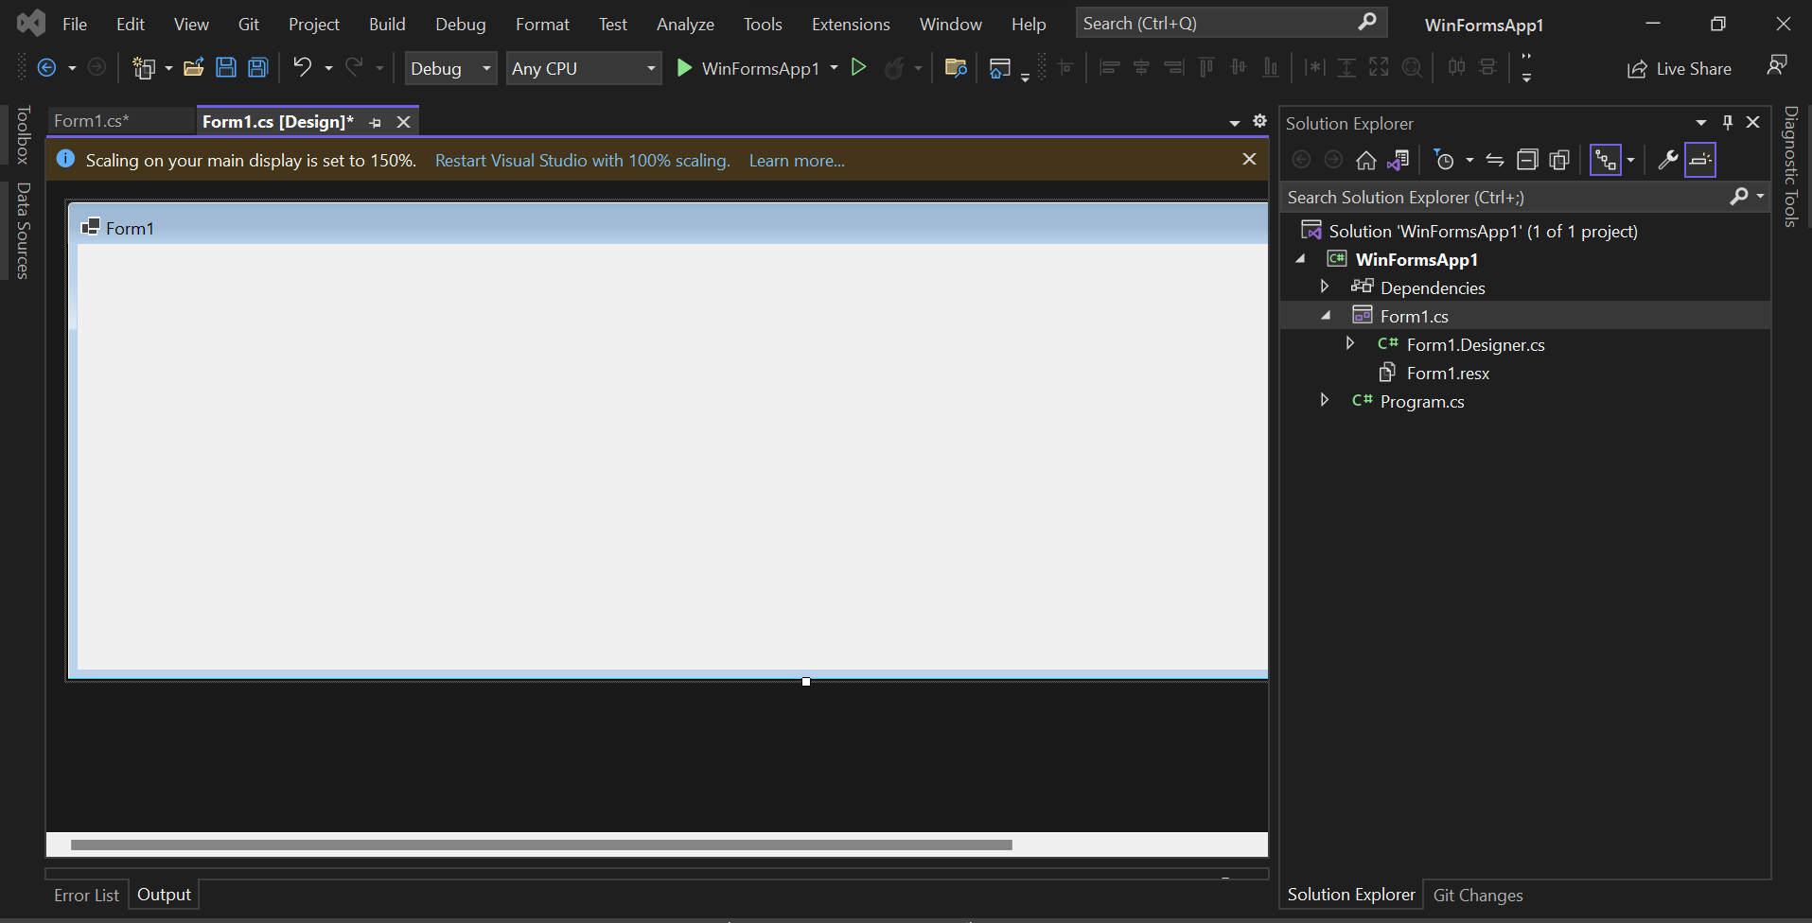Screen dimensions: 1812x923
Task: Click the Open File folder icon
Action: pyautogui.click(x=194, y=68)
